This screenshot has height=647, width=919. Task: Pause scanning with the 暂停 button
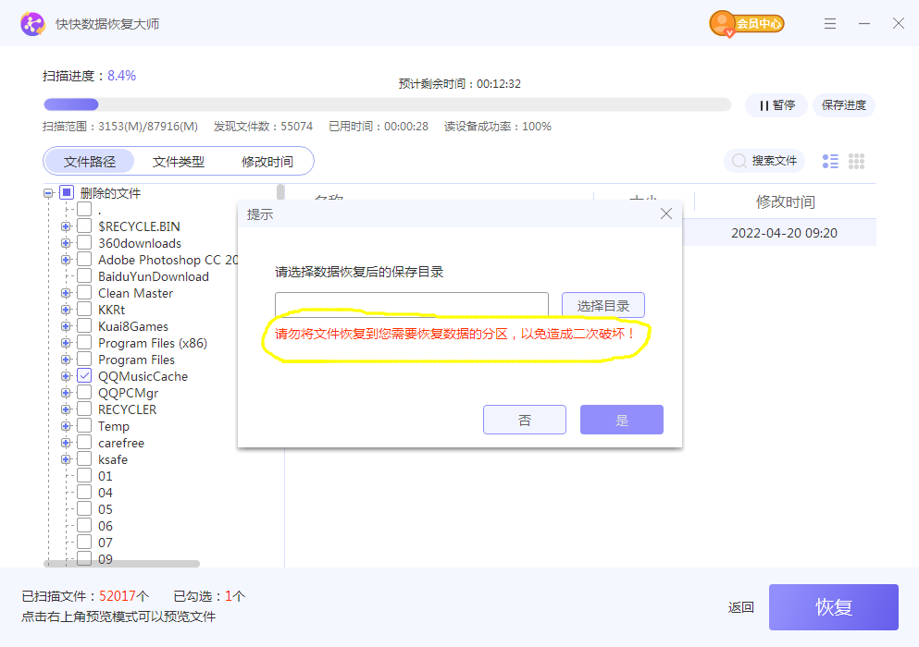[x=776, y=105]
